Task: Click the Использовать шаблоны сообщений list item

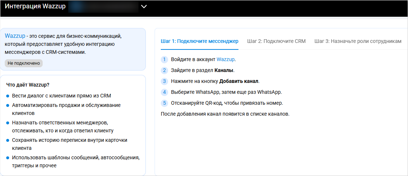Action: (x=76, y=161)
